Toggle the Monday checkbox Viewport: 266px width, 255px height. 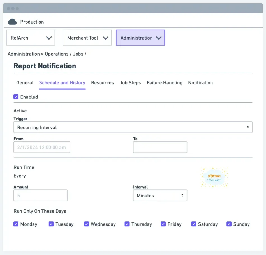point(16,224)
